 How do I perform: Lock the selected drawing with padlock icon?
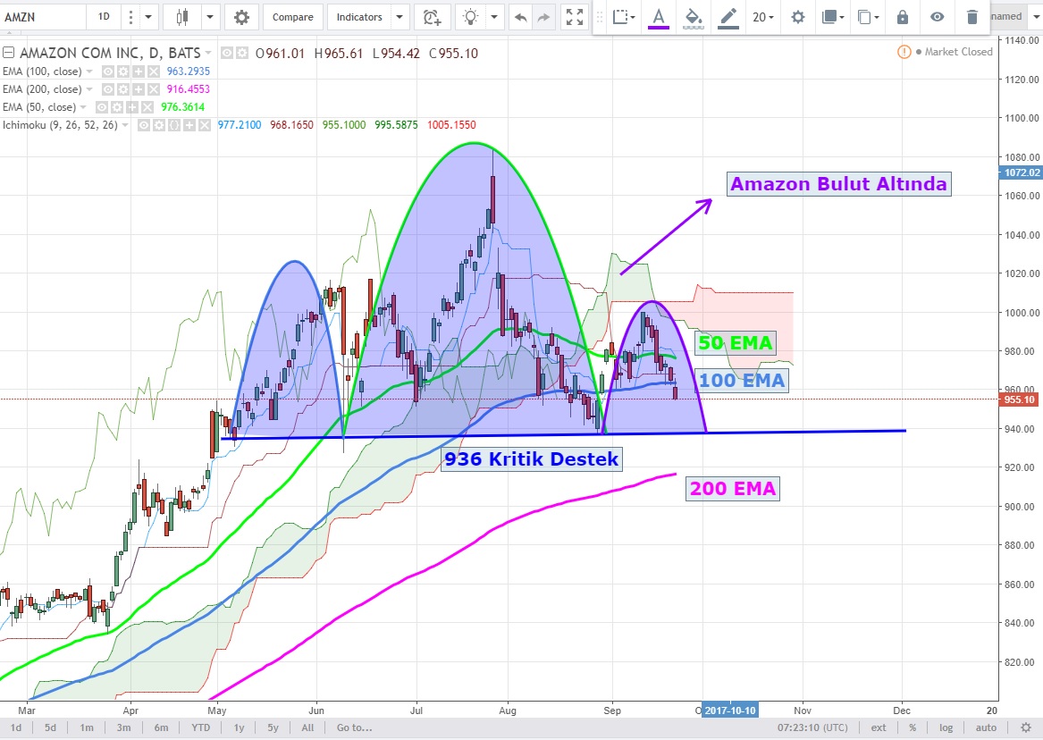(x=903, y=17)
